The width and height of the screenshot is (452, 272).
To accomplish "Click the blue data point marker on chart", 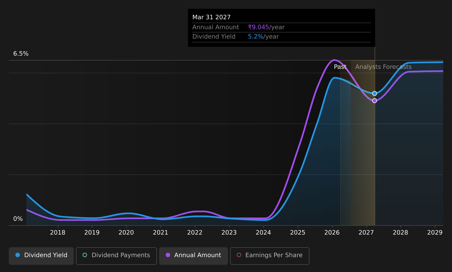I will pyautogui.click(x=375, y=93).
